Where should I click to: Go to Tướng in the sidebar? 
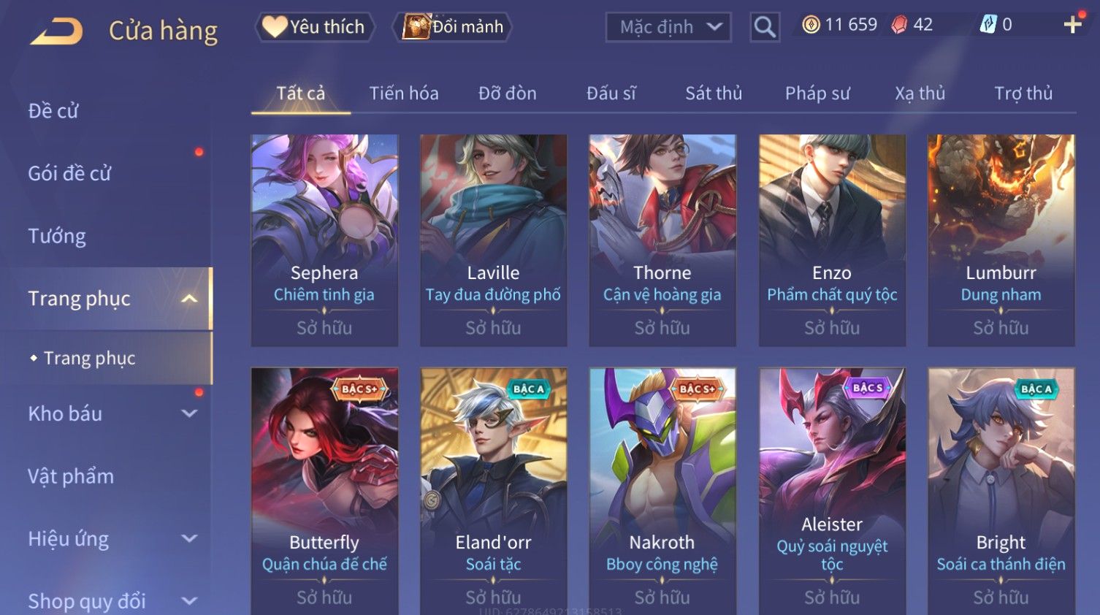(x=57, y=236)
